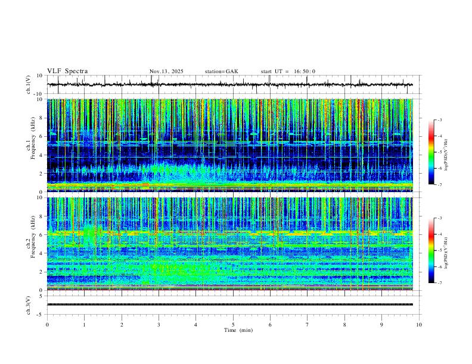Click the ch.2 spectrogram panel
Screen dimensions: 472x364
click(230, 244)
